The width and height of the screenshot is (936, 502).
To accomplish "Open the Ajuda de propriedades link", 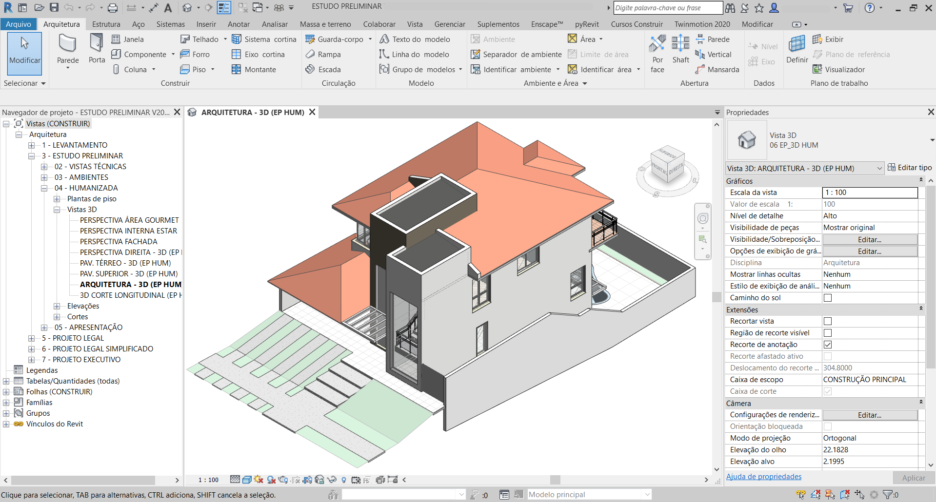I will pyautogui.click(x=764, y=477).
